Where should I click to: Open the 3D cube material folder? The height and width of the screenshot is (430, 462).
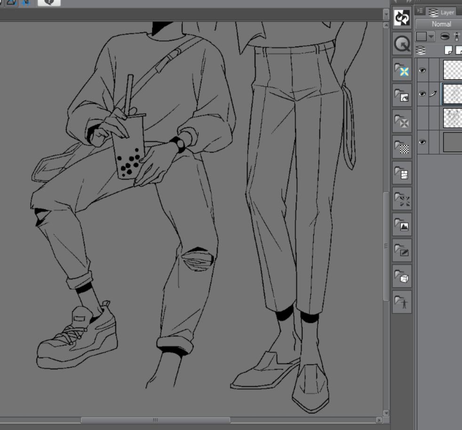tap(402, 276)
